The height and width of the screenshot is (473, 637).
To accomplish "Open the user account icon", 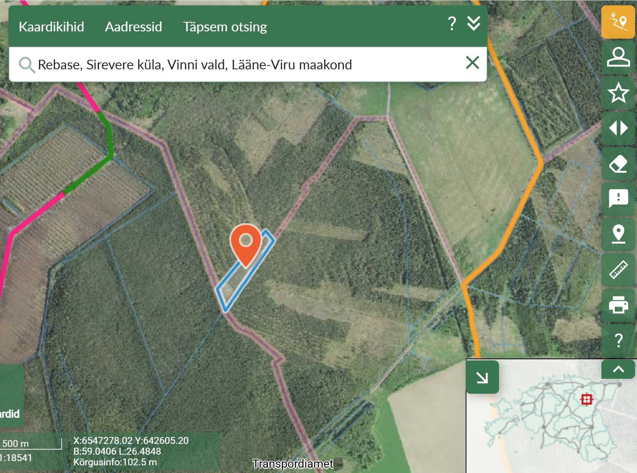I will click(x=618, y=57).
